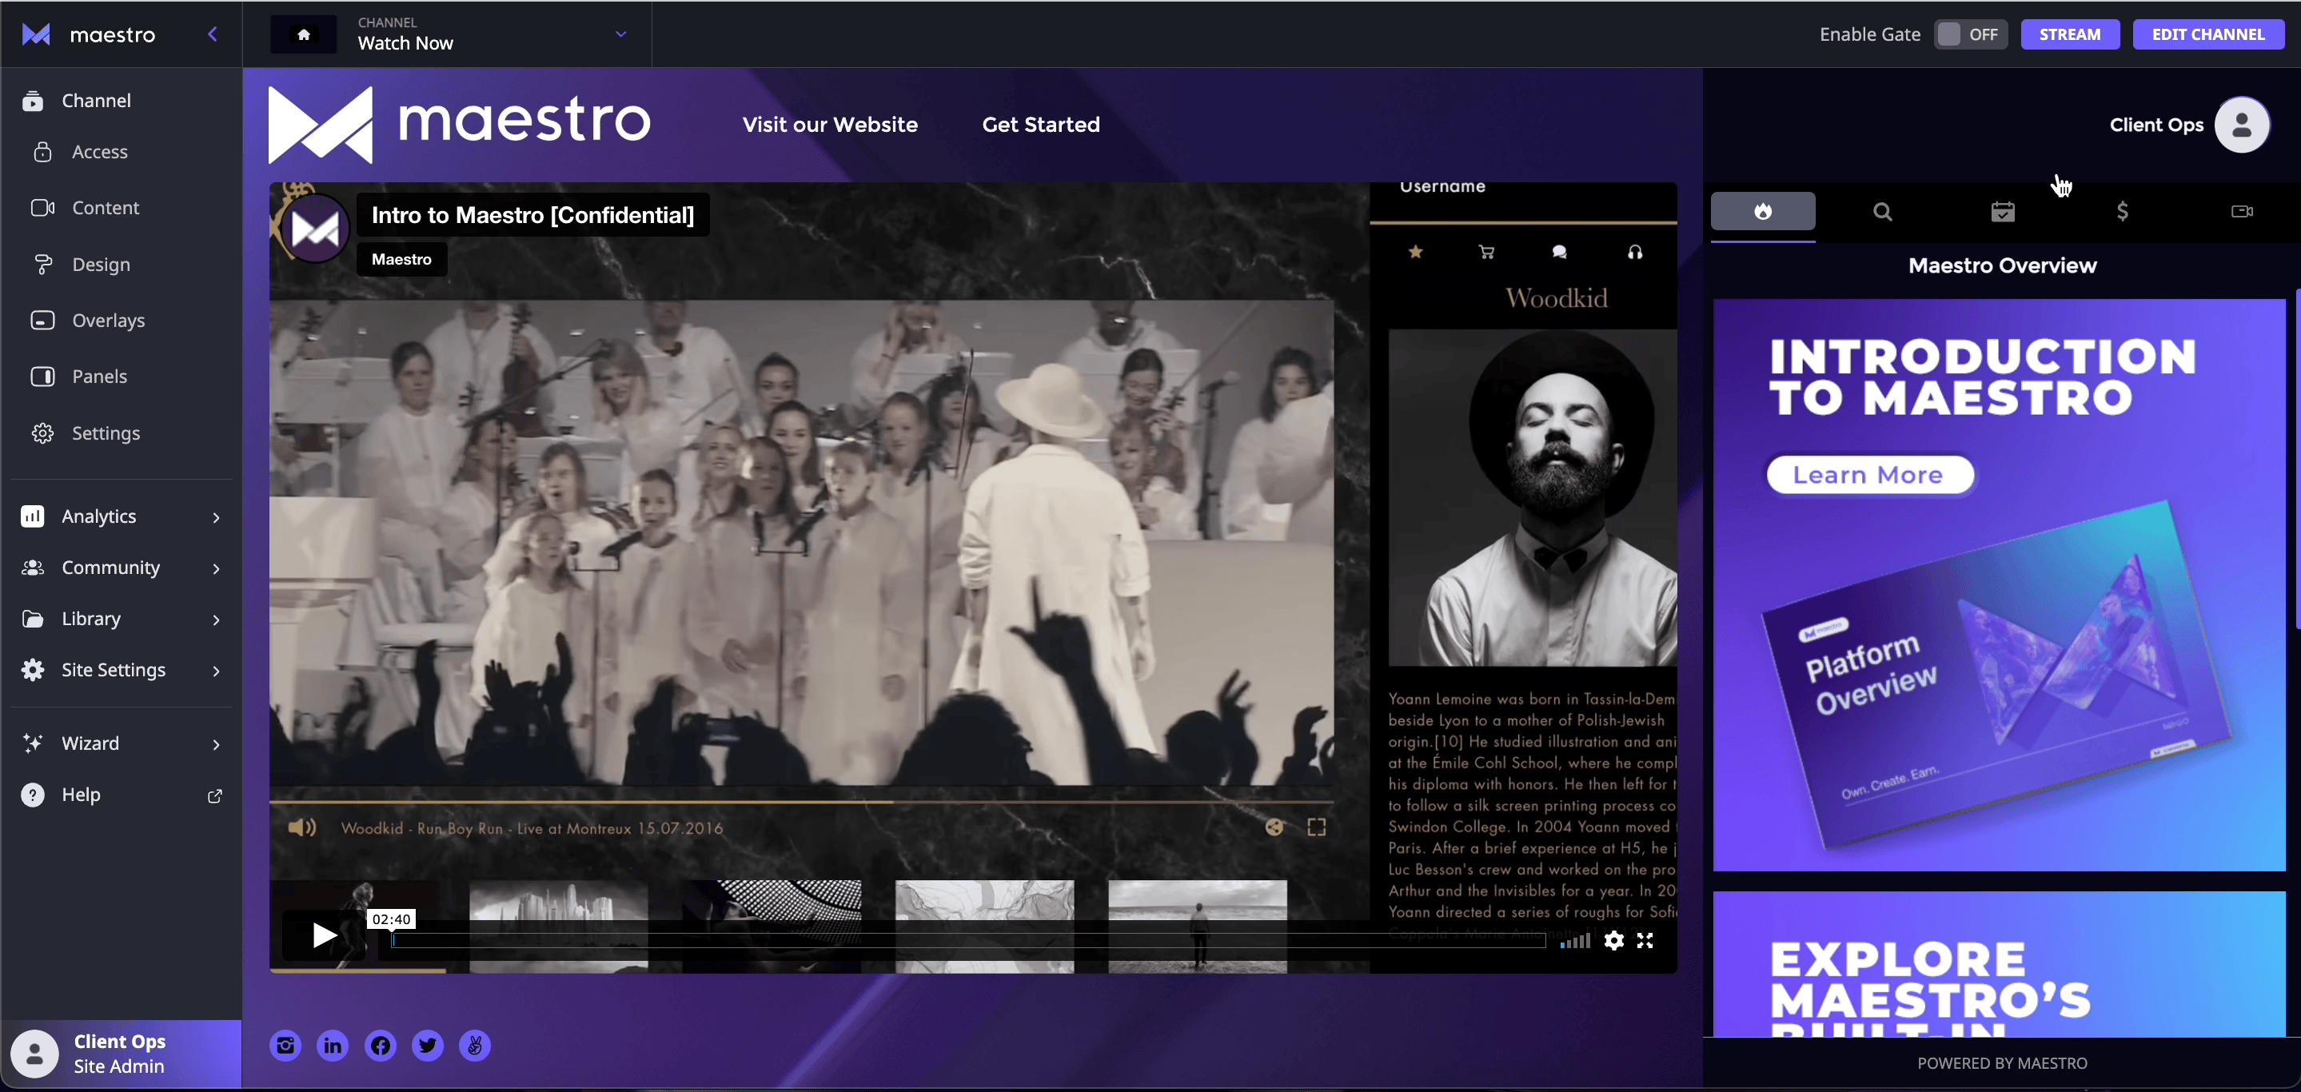
Task: Select the calendar schedule tab
Action: click(2003, 212)
